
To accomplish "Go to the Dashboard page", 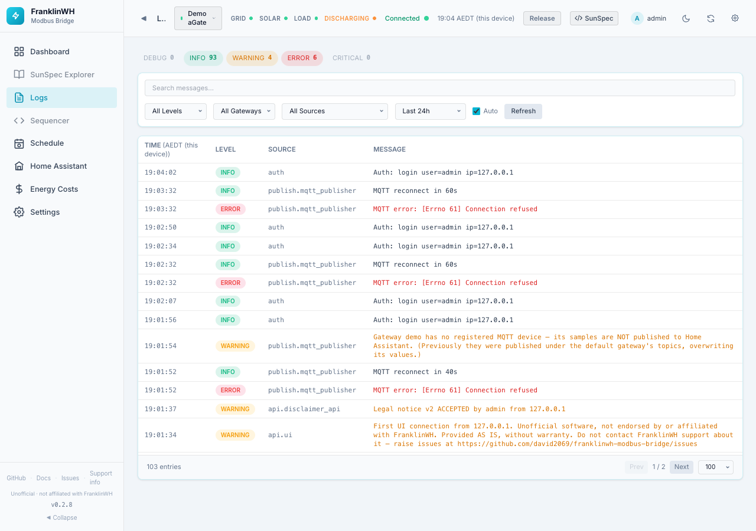I will (61, 52).
